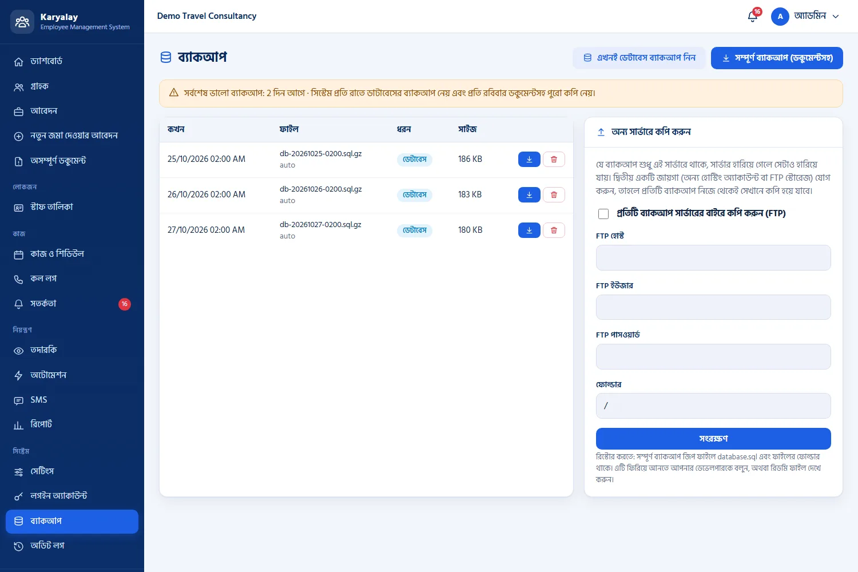Click সম্পূর্ণ ব্যাকআপ (ডকুমেন্টসহ) button

pos(777,58)
